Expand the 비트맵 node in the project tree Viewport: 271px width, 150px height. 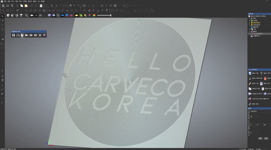(250, 20)
